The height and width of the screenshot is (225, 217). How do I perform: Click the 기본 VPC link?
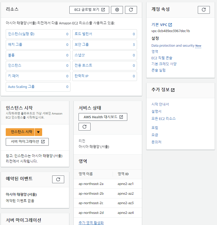[x=159, y=25]
